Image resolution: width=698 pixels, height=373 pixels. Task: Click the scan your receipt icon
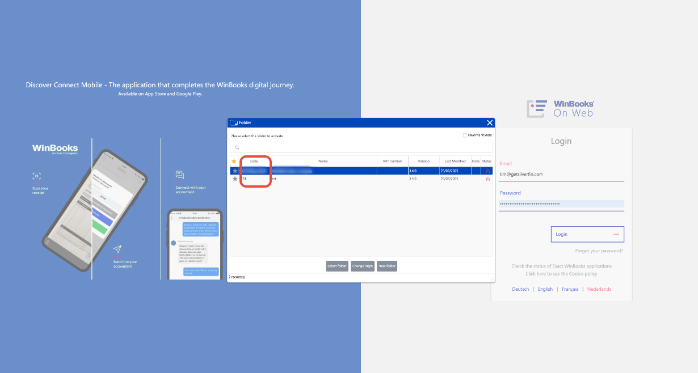(x=37, y=176)
